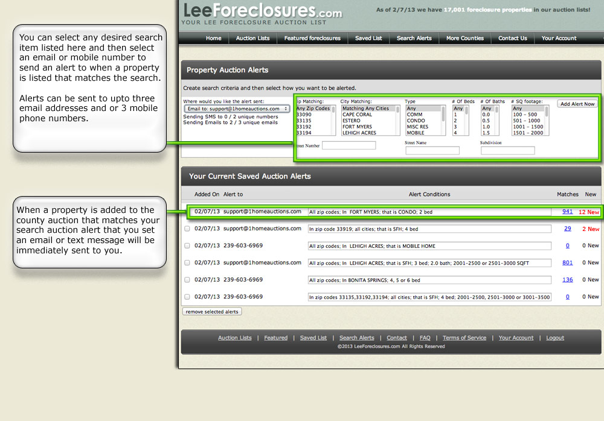Click the 'remove selected alerts' button
Screen dimensions: 604x421
click(x=212, y=312)
